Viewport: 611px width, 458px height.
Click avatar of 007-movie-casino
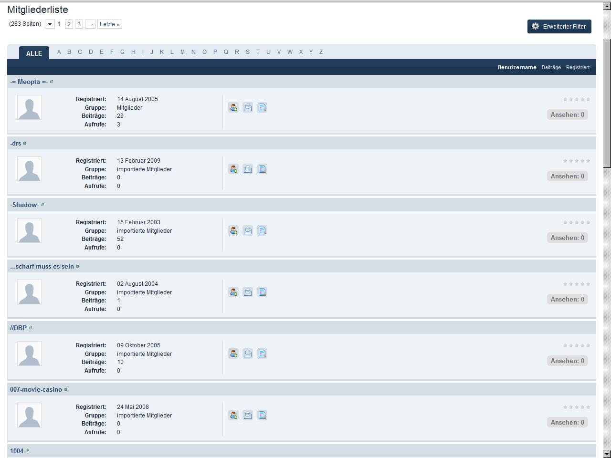click(x=30, y=415)
